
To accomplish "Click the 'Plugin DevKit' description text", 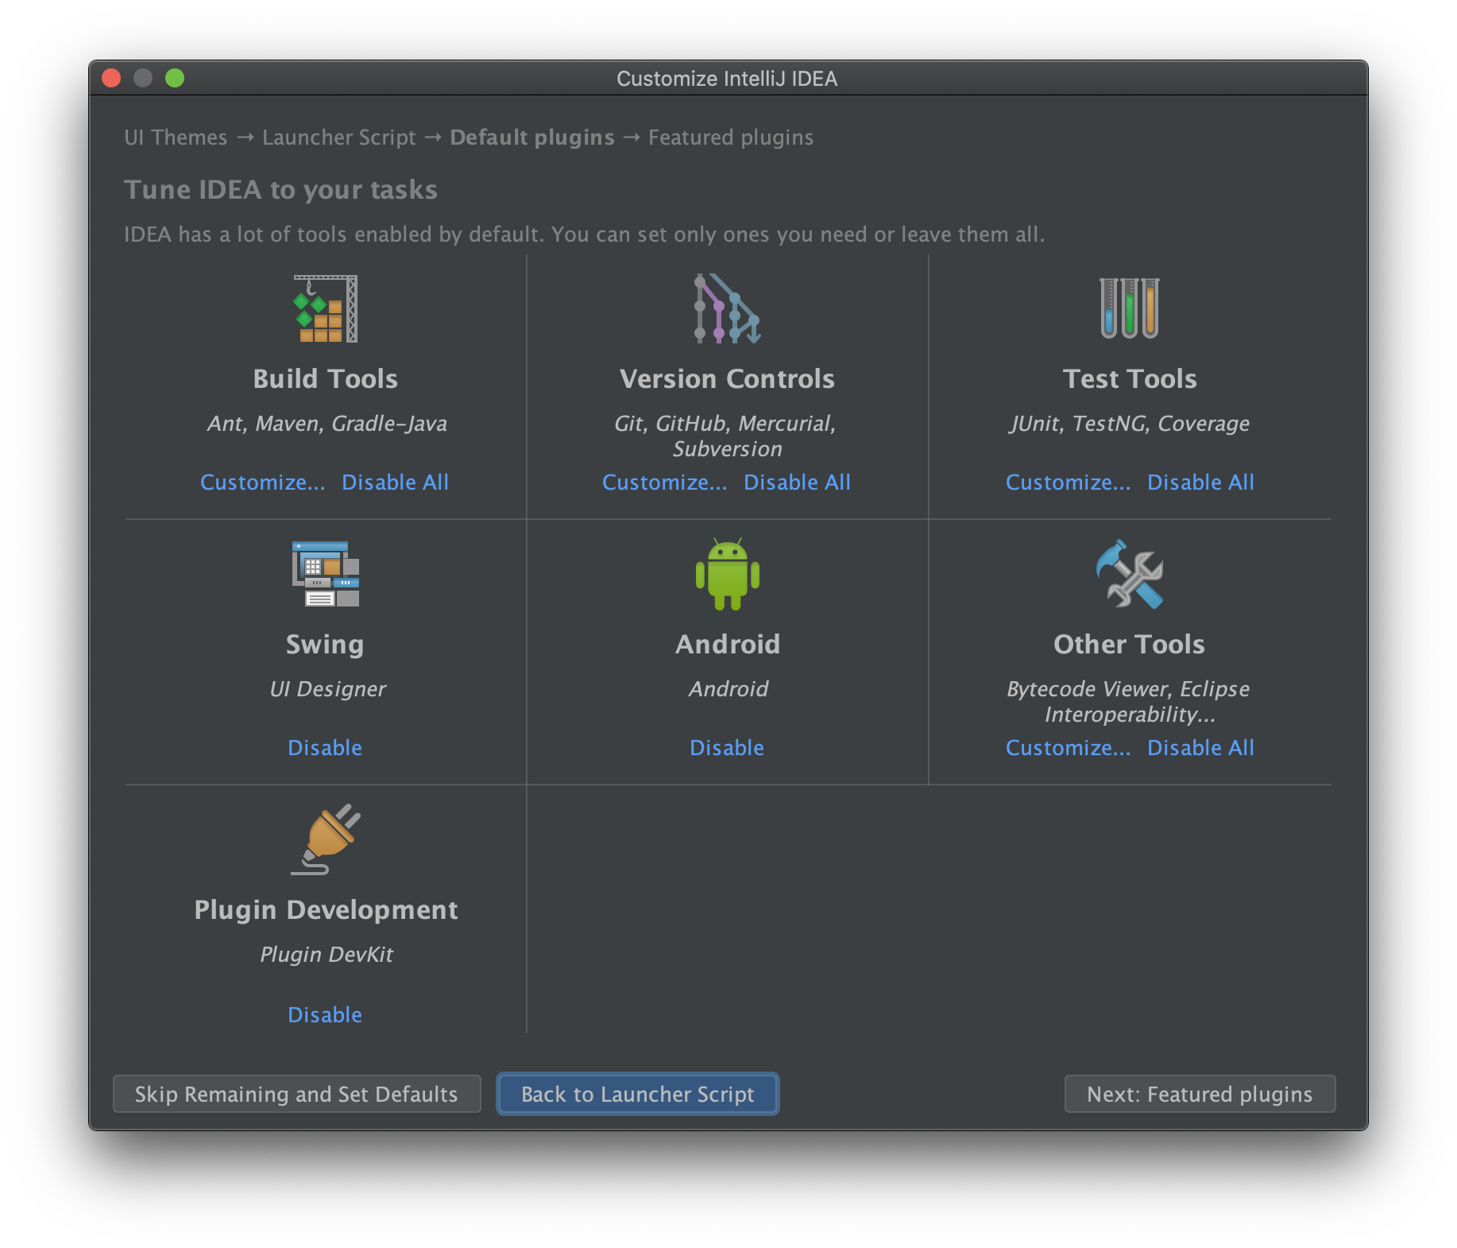I will tap(327, 955).
